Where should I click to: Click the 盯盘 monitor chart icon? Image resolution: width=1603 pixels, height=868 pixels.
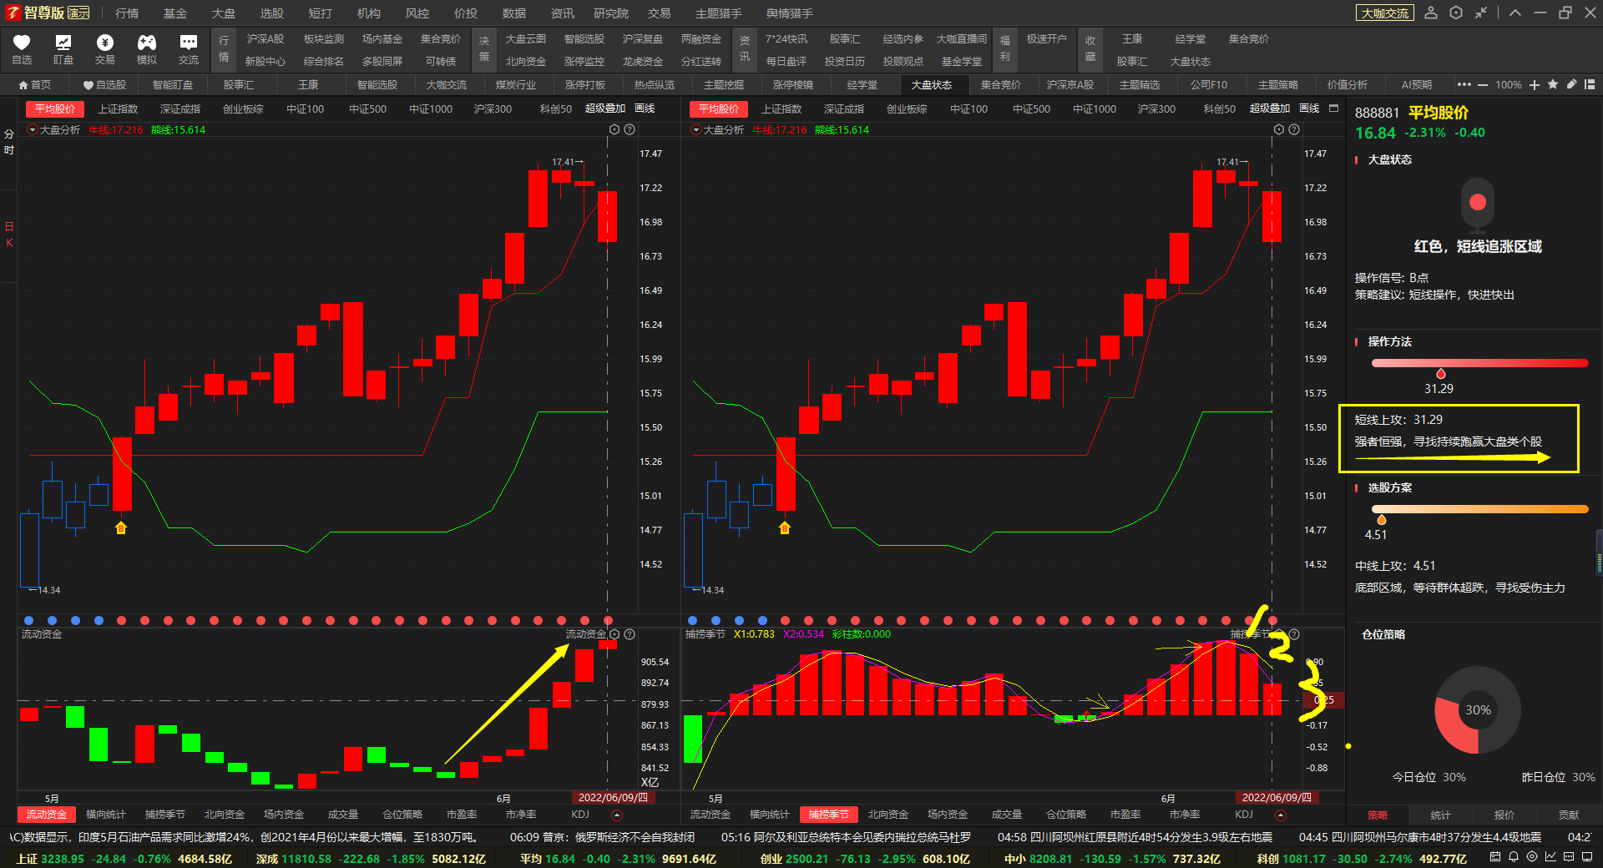[63, 48]
